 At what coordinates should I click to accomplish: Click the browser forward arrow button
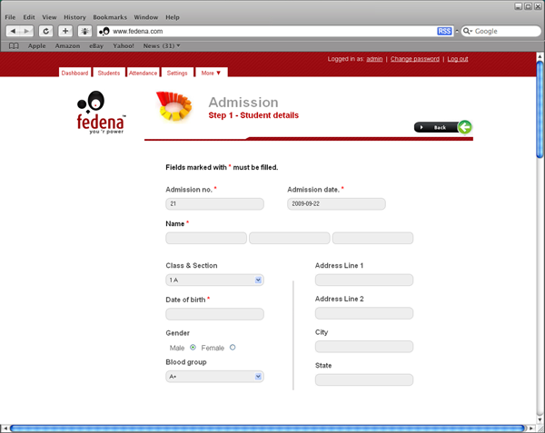pos(26,31)
